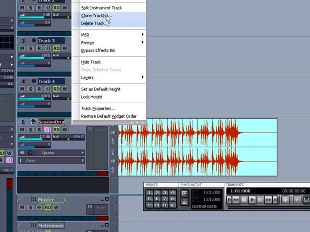Jump to marker button 6
The width and height of the screenshot is (310, 232).
(x=157, y=199)
